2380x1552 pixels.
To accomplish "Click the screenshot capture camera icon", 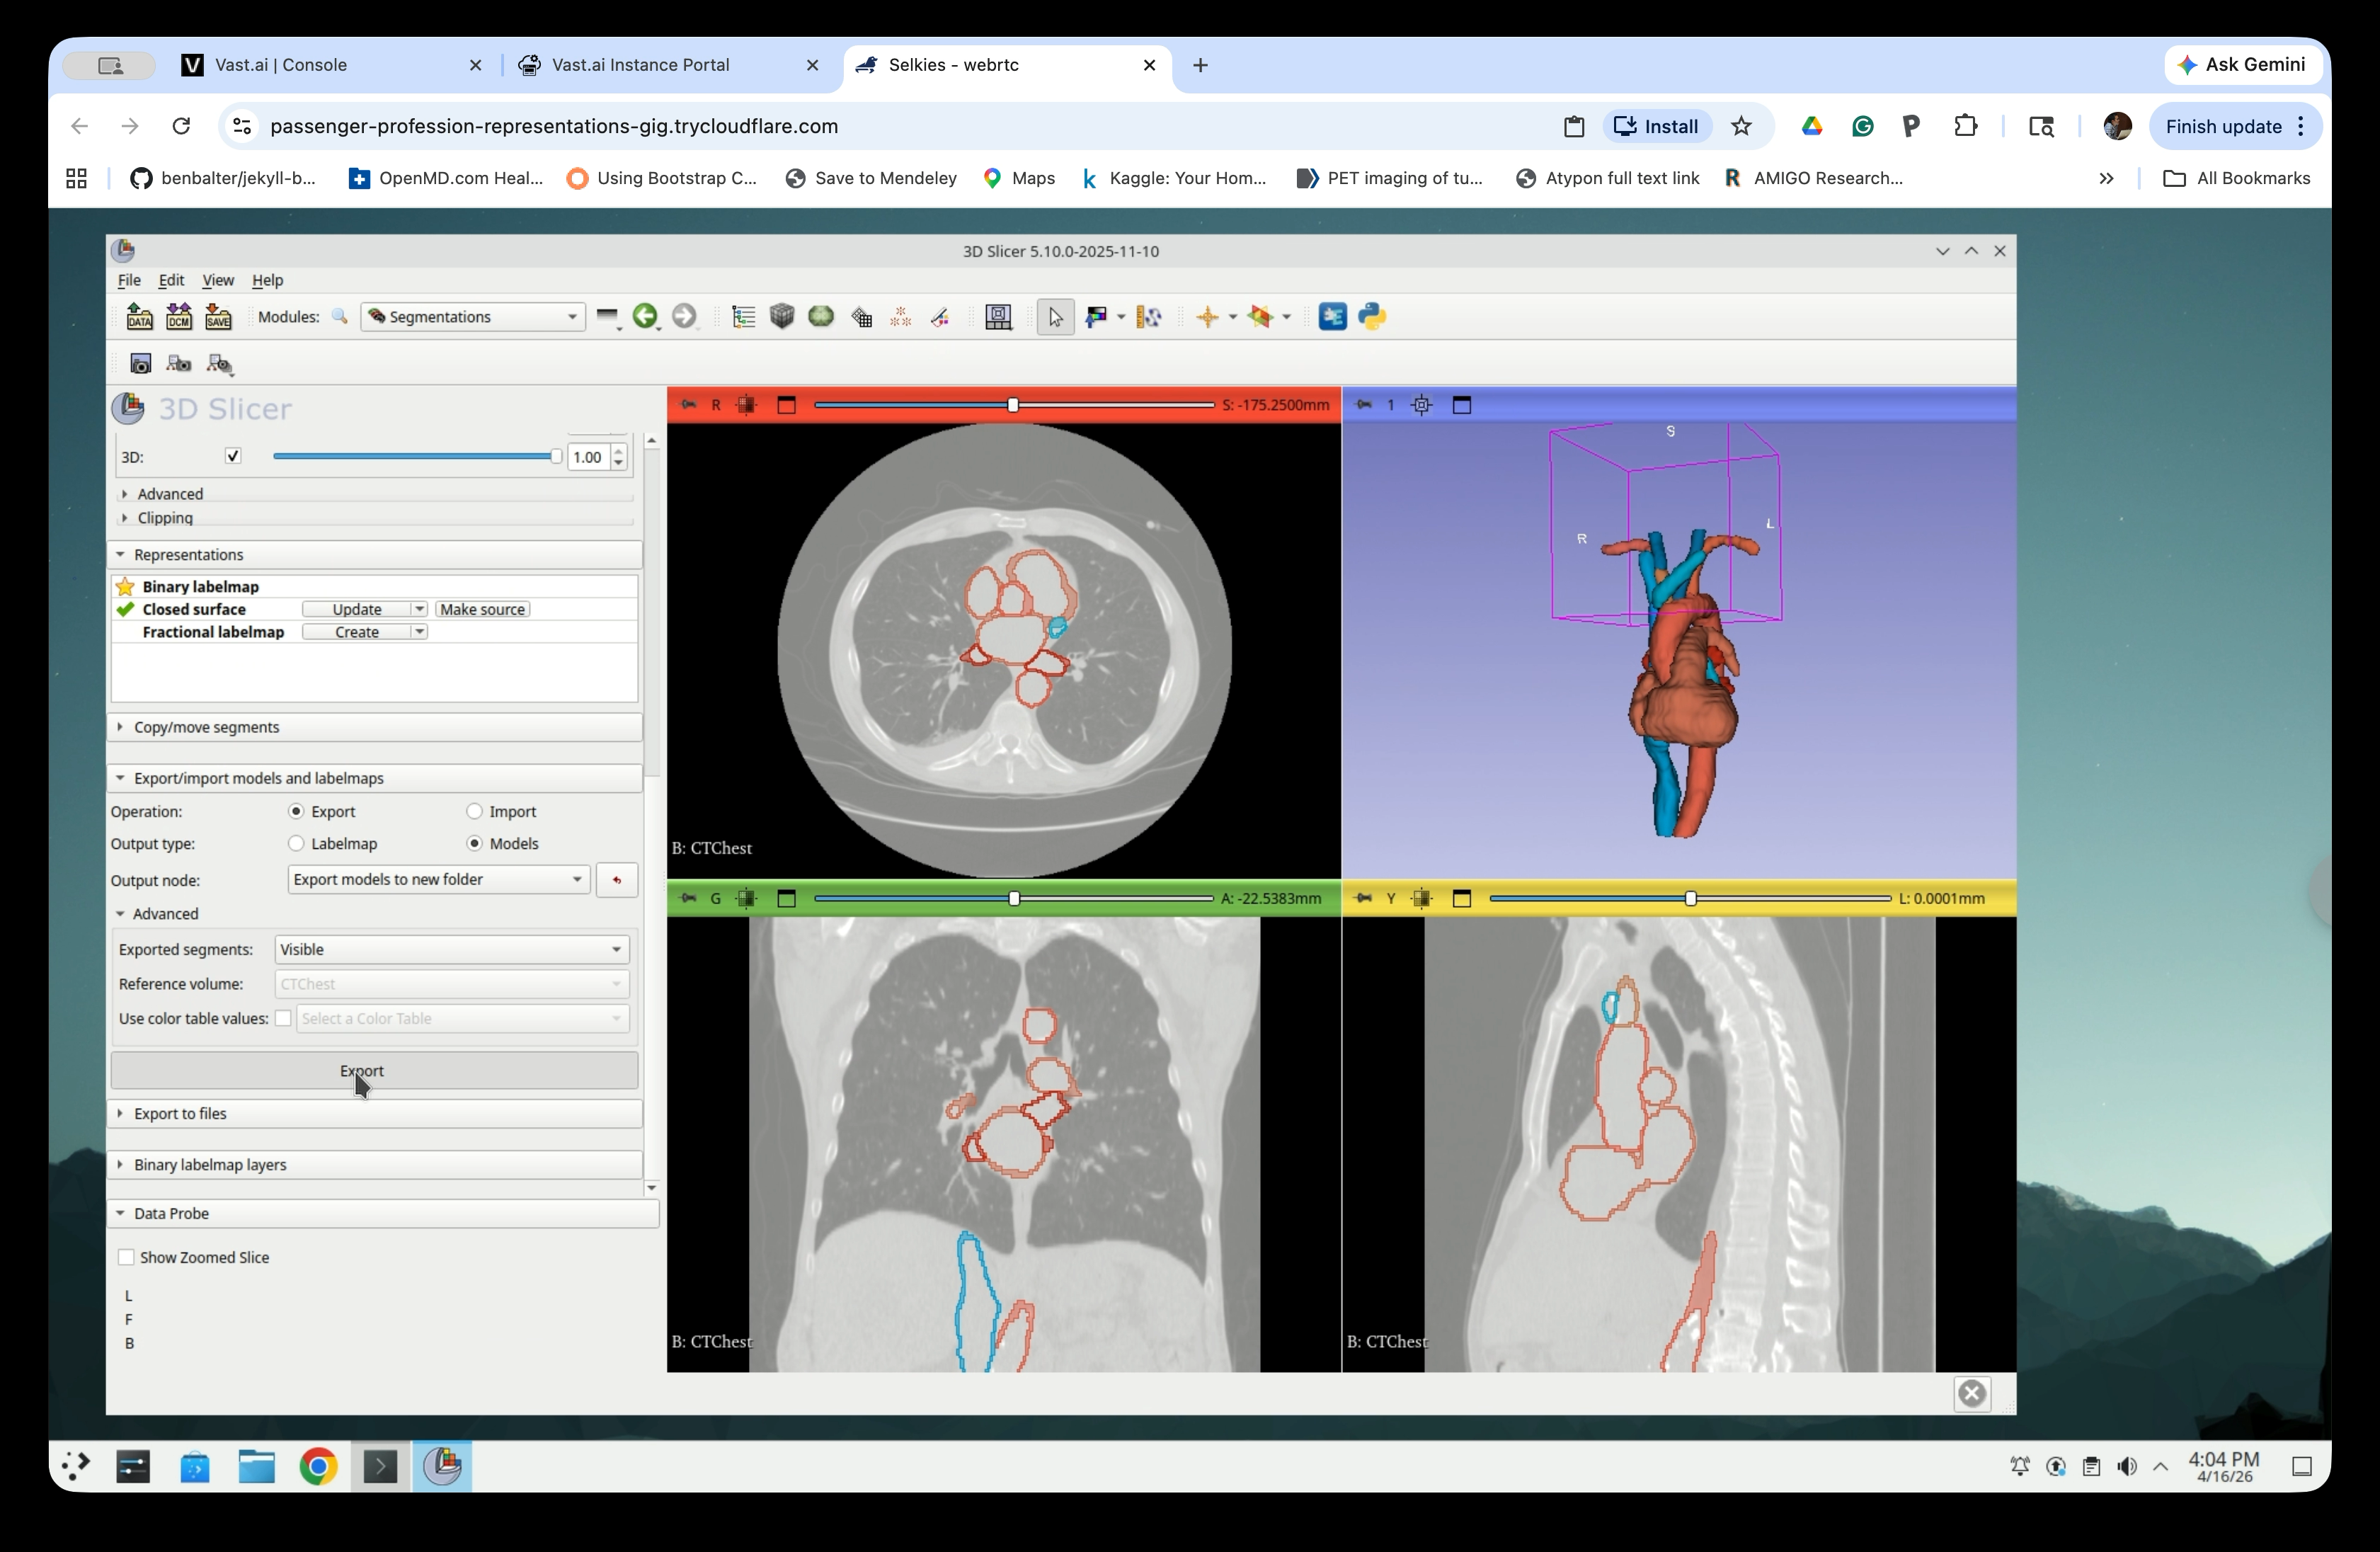I will click(x=141, y=364).
